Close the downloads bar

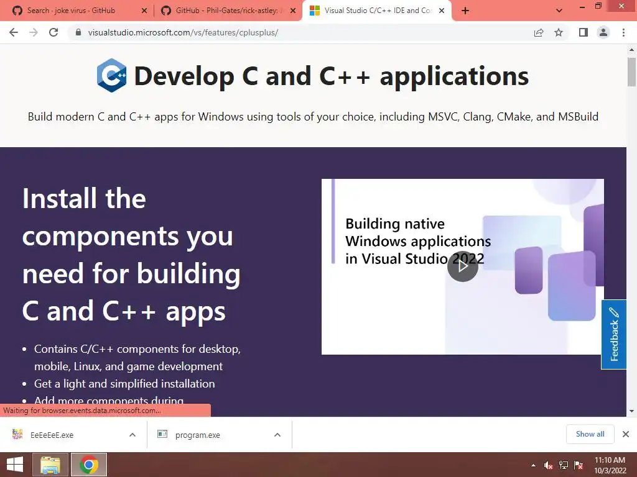(x=626, y=434)
